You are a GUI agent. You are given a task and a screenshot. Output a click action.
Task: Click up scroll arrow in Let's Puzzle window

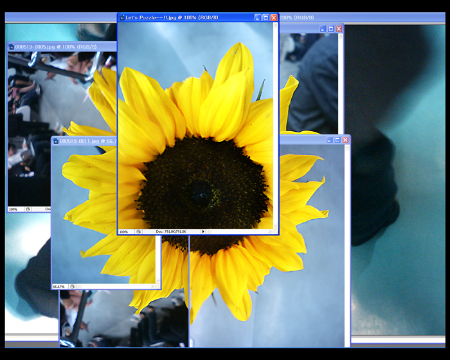(x=276, y=26)
